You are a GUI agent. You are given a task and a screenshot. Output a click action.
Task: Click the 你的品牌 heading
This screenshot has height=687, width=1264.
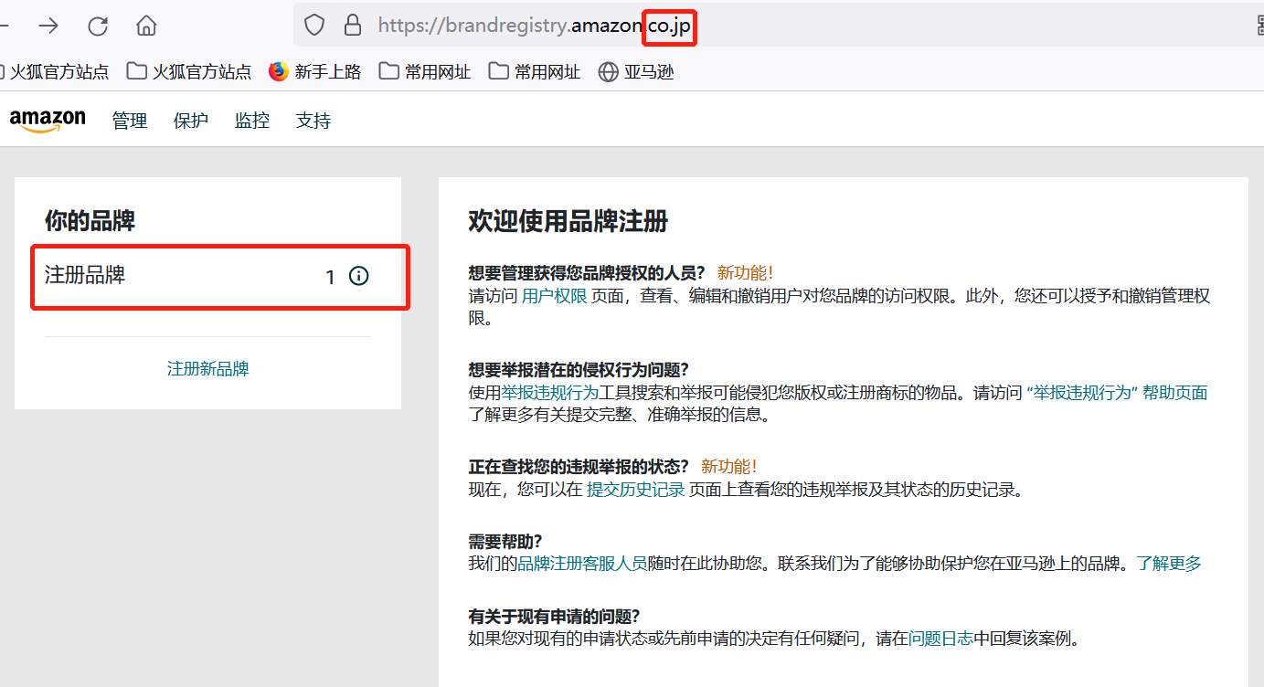pos(90,220)
